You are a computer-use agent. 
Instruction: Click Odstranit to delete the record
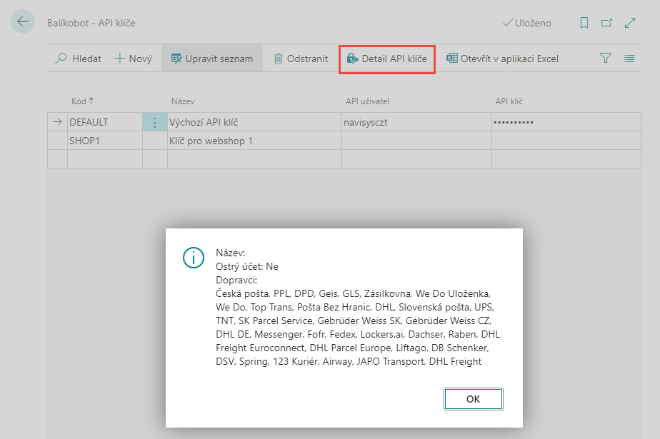[x=301, y=59]
